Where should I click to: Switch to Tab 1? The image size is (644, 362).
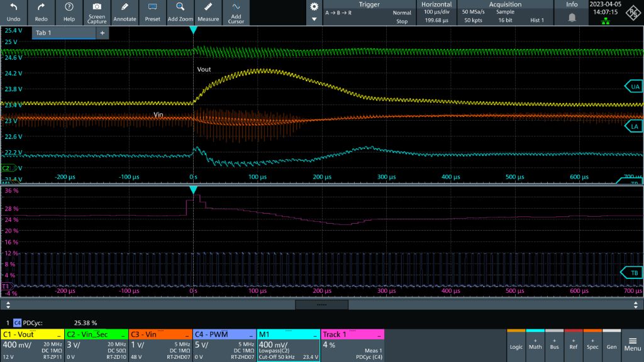tap(63, 33)
